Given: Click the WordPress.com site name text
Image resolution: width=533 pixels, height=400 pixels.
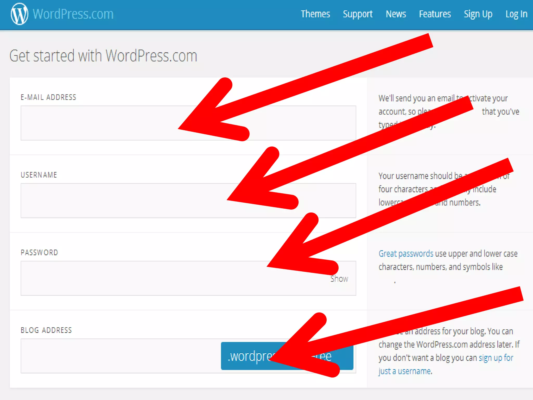Looking at the screenshot, I should (x=73, y=14).
